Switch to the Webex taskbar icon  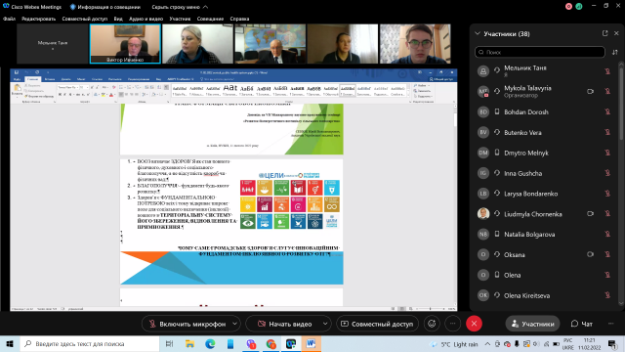click(291, 343)
